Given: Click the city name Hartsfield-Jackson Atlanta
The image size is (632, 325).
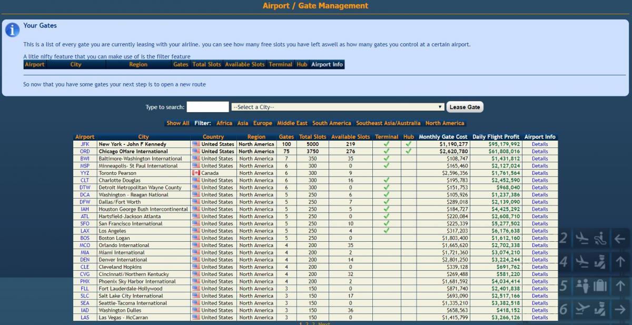Looking at the screenshot, I should [130, 216].
